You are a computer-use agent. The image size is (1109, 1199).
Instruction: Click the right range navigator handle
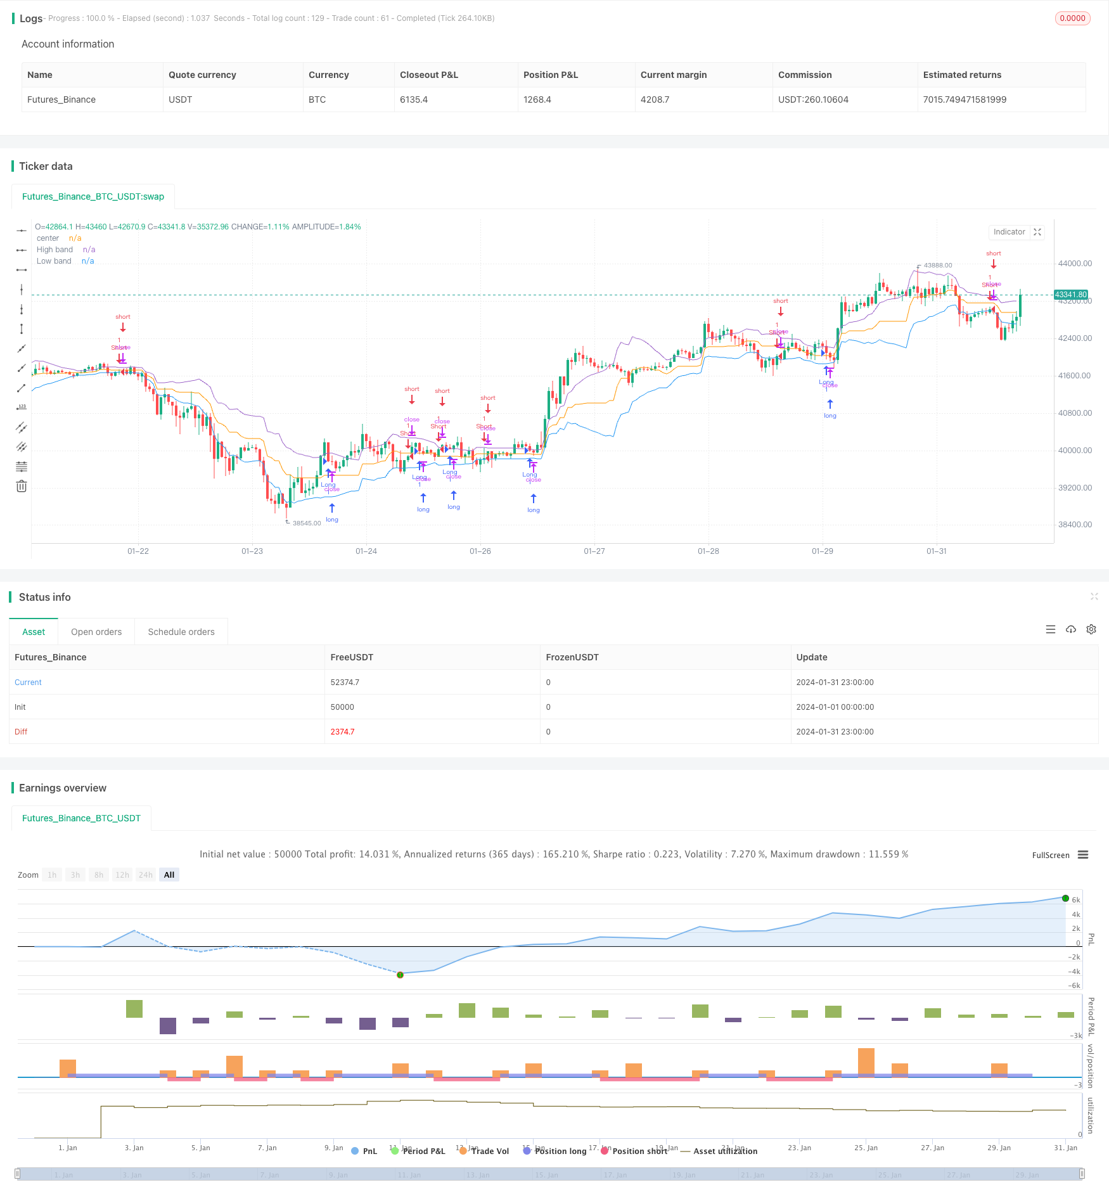point(1083,1174)
